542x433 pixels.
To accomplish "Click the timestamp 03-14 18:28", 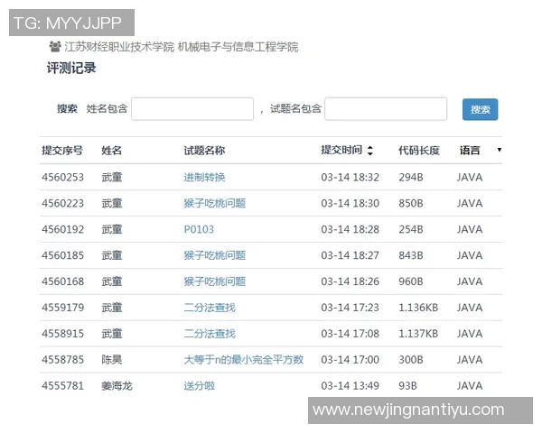I will point(350,229).
